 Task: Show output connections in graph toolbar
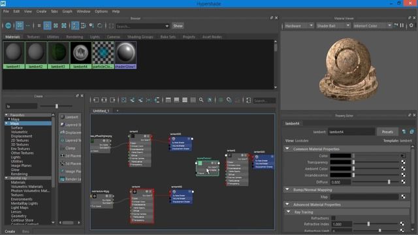pos(112,100)
